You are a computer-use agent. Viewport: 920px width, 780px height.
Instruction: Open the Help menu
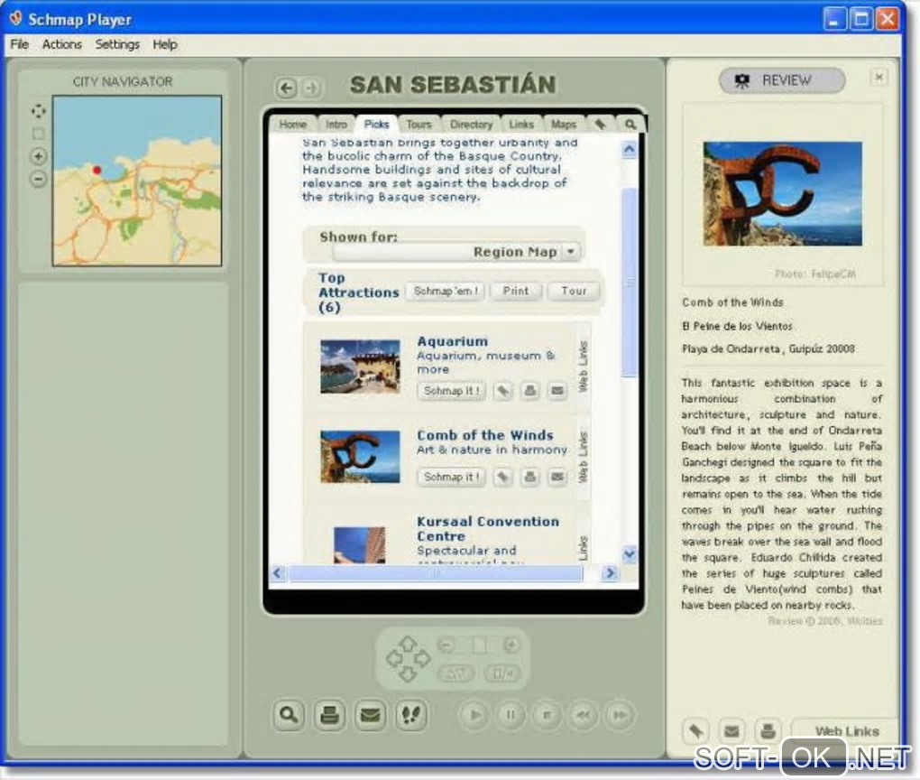tap(165, 44)
